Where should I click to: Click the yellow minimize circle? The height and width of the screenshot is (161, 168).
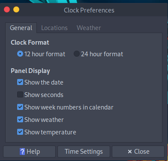(16, 10)
